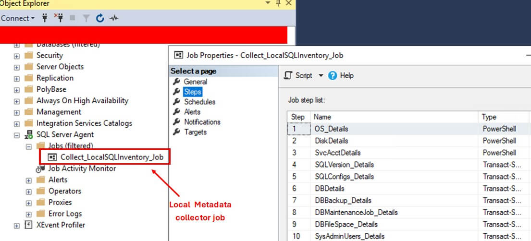Click the Help button
The image size is (531, 241).
pyautogui.click(x=341, y=75)
